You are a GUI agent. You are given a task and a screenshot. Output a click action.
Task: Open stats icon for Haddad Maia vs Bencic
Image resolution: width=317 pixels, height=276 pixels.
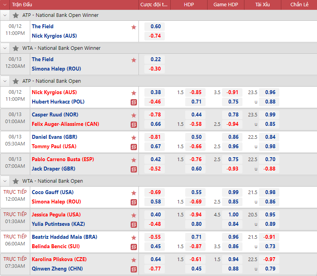134,247
